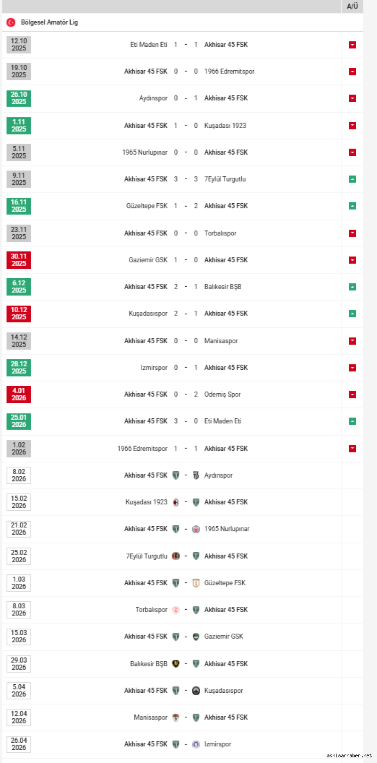Image resolution: width=377 pixels, height=763 pixels.
Task: Click the A/Ü column header
Action: [352, 6]
